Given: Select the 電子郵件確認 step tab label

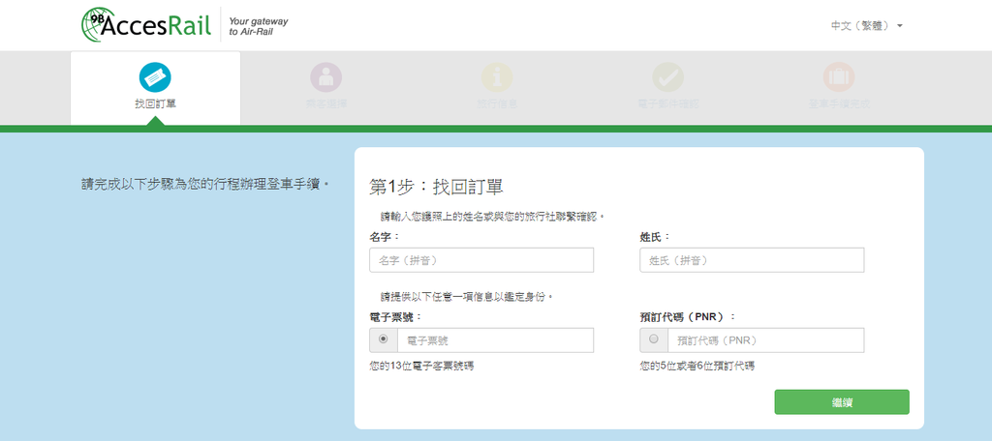Looking at the screenshot, I should 667,104.
